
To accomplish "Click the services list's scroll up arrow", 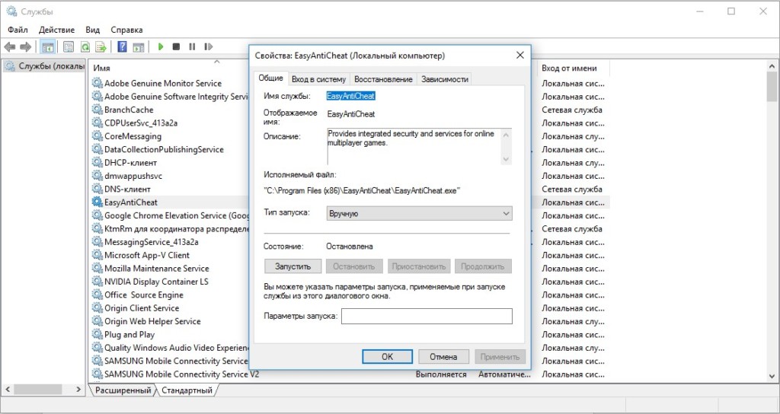I will 772,66.
